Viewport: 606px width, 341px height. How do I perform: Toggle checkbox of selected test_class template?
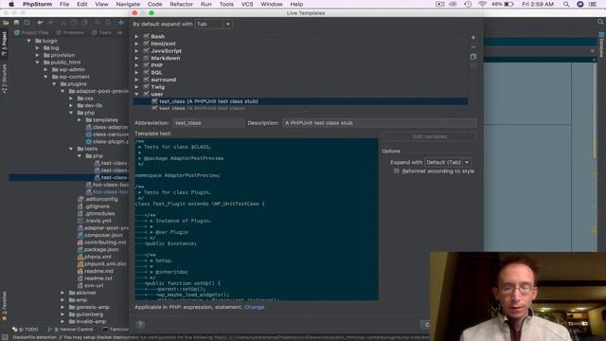click(x=154, y=101)
